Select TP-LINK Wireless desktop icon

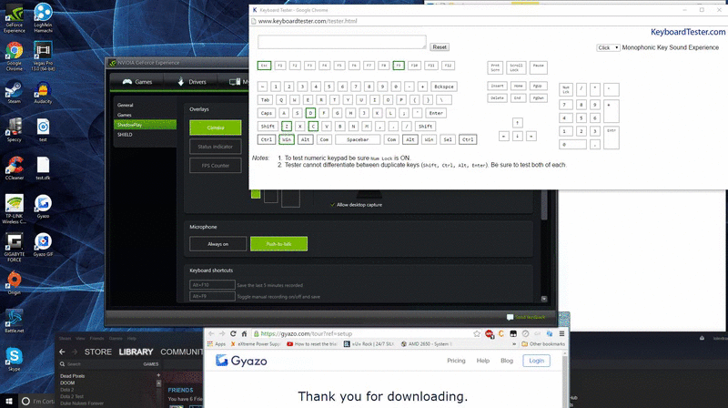coord(15,209)
